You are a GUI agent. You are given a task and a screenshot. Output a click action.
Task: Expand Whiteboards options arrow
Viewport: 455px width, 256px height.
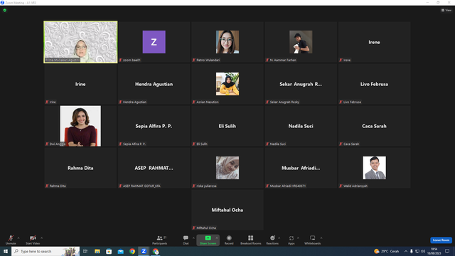pyautogui.click(x=321, y=238)
